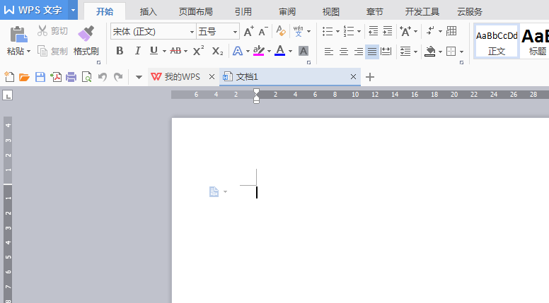Apply magenta highlight color
Viewport: 549px width, 303px height.
[259, 51]
